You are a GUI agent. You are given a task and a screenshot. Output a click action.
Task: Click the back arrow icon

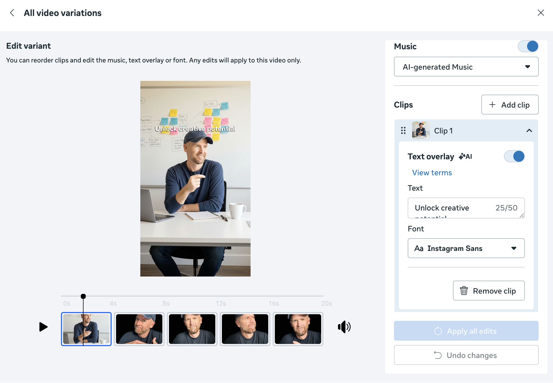[12, 13]
